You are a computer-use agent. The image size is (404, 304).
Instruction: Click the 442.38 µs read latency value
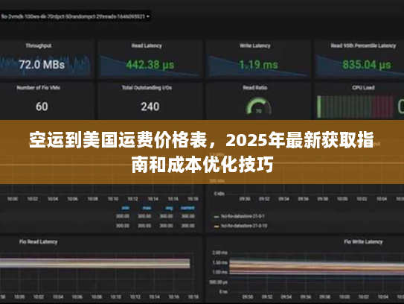coord(150,64)
